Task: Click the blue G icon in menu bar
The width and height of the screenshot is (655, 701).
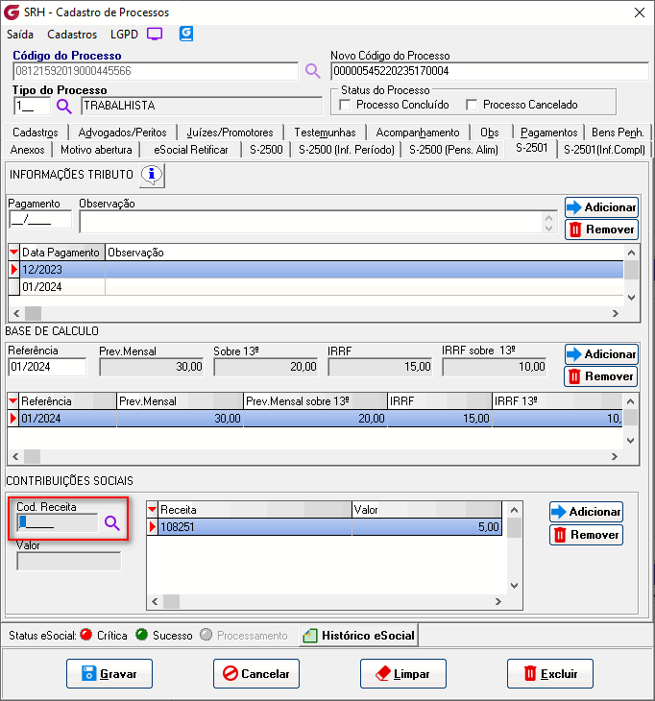Action: (186, 34)
